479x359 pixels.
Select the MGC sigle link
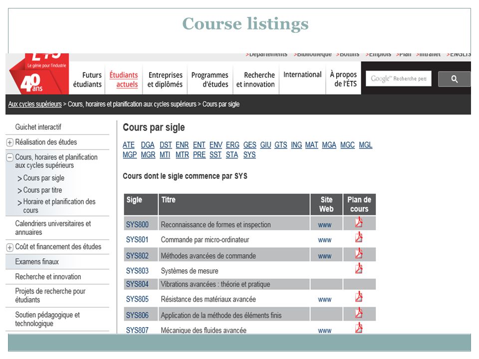348,145
